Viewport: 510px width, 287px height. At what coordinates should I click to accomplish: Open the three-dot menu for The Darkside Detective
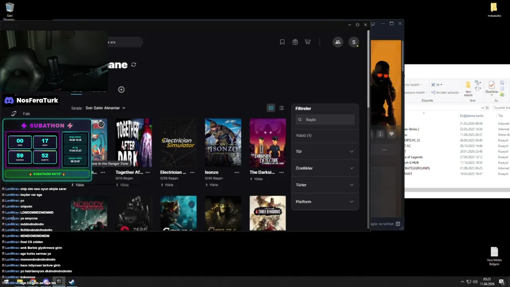click(282, 172)
